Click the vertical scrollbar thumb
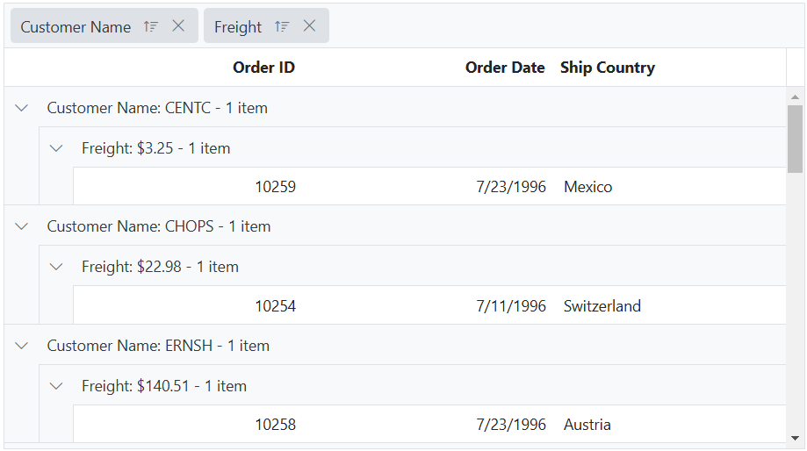The height and width of the screenshot is (451, 807). (x=795, y=139)
